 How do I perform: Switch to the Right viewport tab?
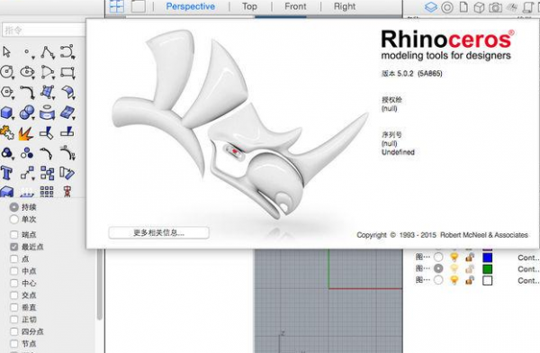click(345, 6)
